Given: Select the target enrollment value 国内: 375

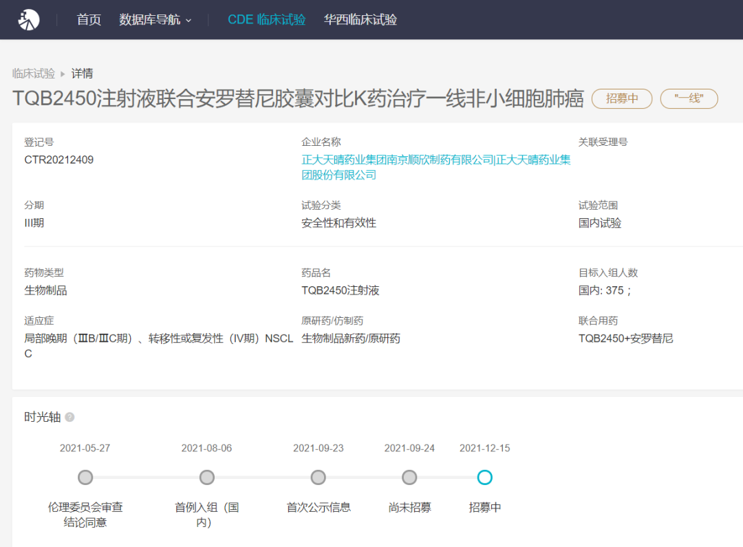Looking at the screenshot, I should click(x=605, y=290).
